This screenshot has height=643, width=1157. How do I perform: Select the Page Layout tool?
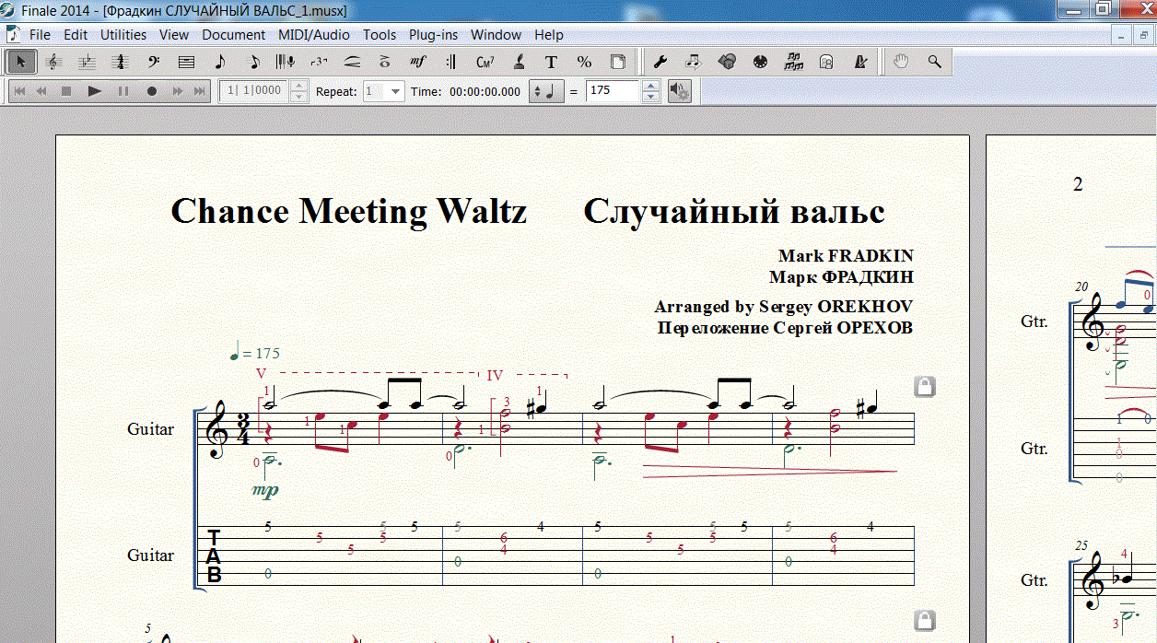[x=618, y=62]
